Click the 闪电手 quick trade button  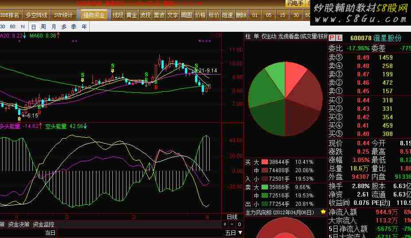point(295,3)
